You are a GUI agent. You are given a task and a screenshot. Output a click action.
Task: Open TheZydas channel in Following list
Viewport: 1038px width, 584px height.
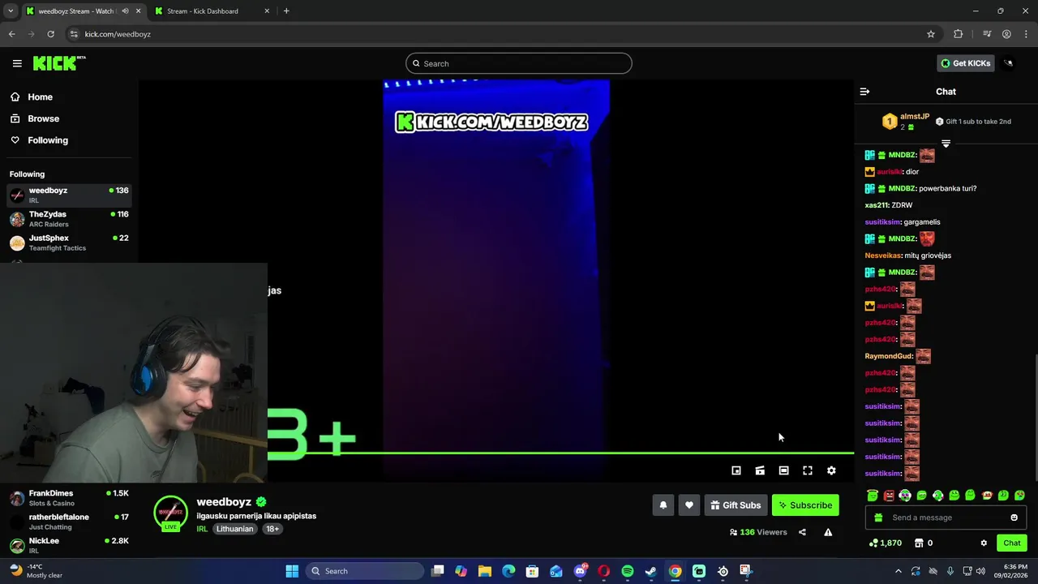click(x=69, y=219)
